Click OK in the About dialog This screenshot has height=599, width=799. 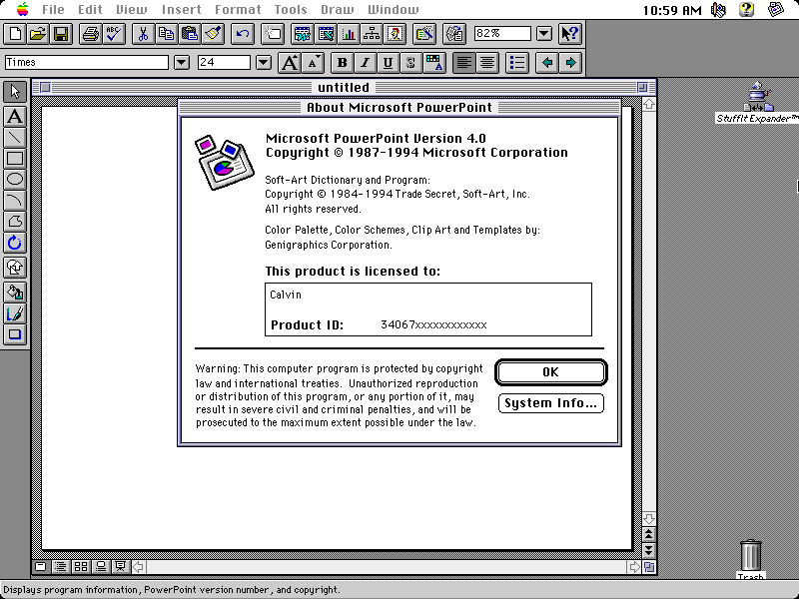(551, 372)
